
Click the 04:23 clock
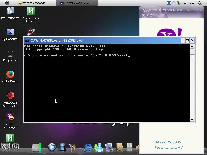click(x=188, y=3)
